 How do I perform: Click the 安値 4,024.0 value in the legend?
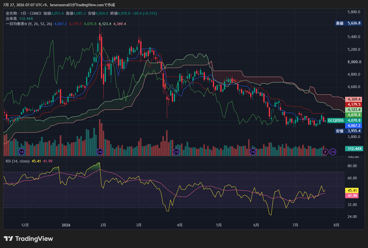98,13
